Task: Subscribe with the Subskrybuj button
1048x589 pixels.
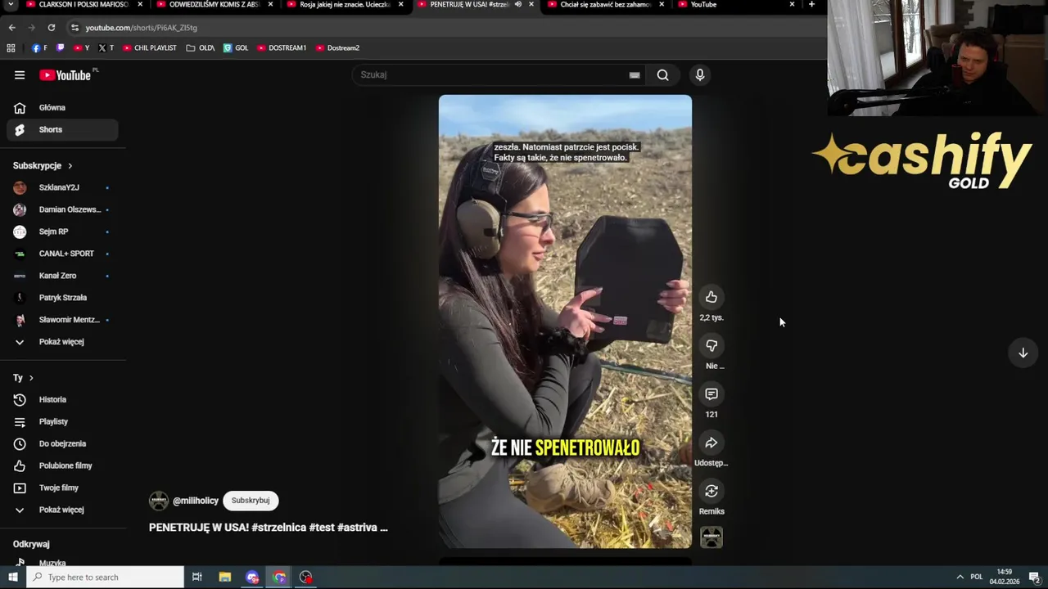Action: (x=251, y=501)
